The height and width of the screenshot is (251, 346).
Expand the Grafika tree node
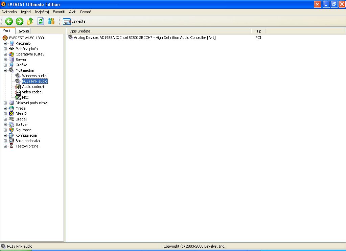coord(5,65)
